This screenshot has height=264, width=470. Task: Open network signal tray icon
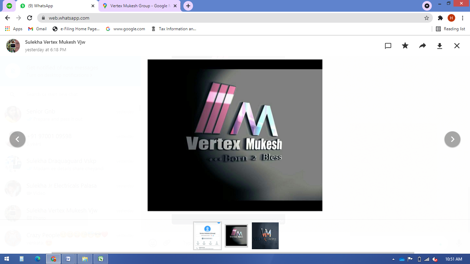(x=427, y=259)
